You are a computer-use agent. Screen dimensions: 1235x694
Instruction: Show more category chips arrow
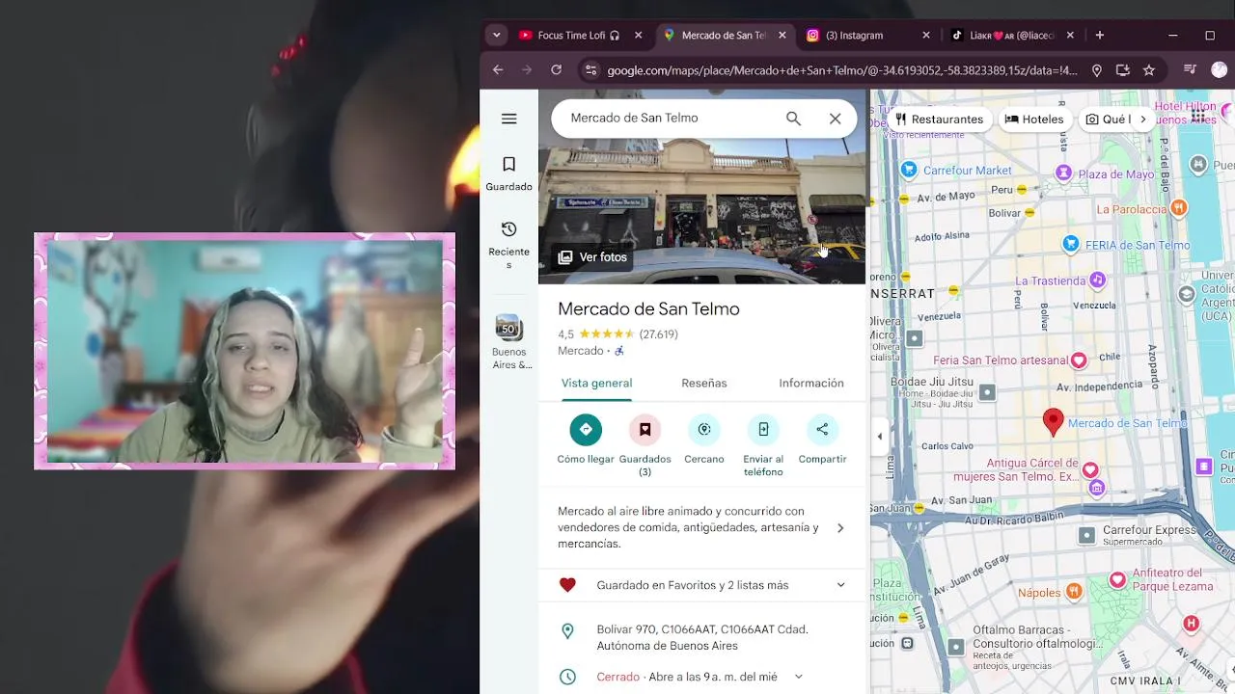(1143, 120)
